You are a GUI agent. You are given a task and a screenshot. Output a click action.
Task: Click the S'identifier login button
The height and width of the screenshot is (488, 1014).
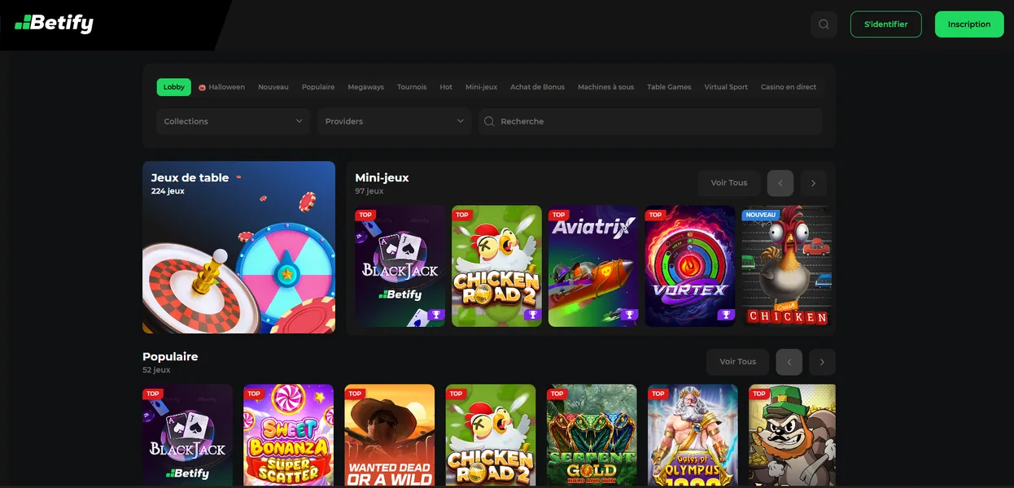pyautogui.click(x=885, y=24)
